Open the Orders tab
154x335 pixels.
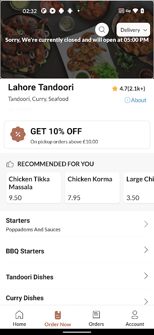pos(96,318)
